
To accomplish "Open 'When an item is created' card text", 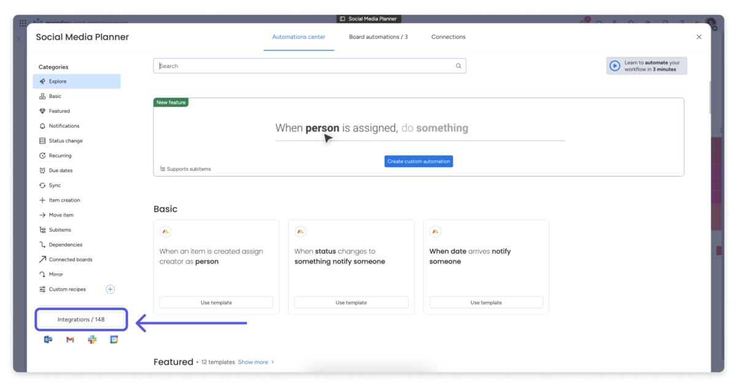I will tap(211, 256).
